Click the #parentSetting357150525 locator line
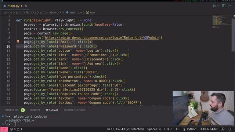The width and height of the screenshot is (235, 132). (79, 89)
